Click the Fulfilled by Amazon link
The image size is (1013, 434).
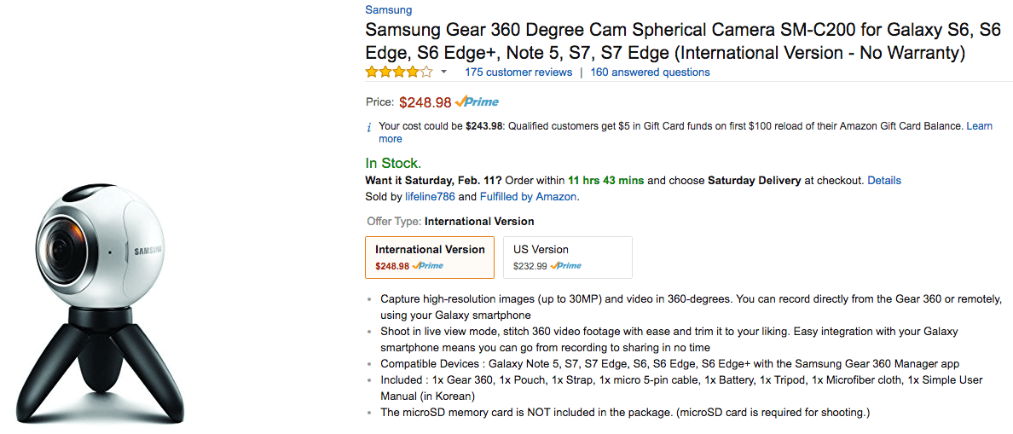tap(529, 197)
